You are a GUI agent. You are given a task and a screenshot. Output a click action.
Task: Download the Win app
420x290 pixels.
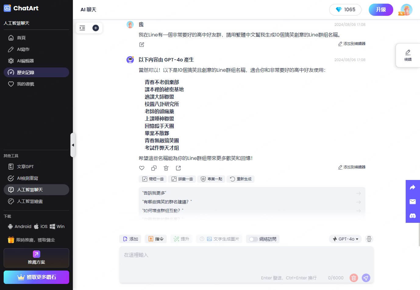coord(57,226)
